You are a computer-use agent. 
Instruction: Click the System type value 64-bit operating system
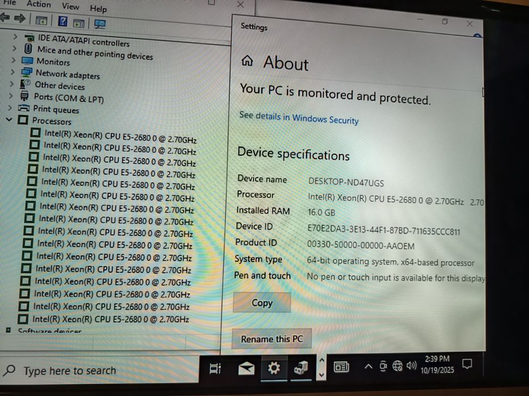point(390,261)
